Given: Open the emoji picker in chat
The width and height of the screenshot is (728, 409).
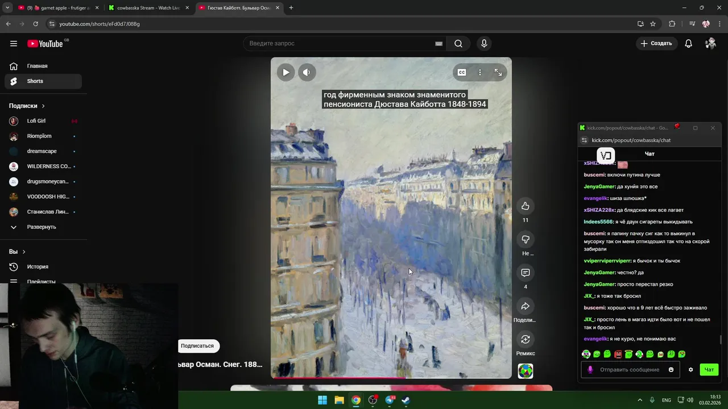Looking at the screenshot, I should click(671, 370).
